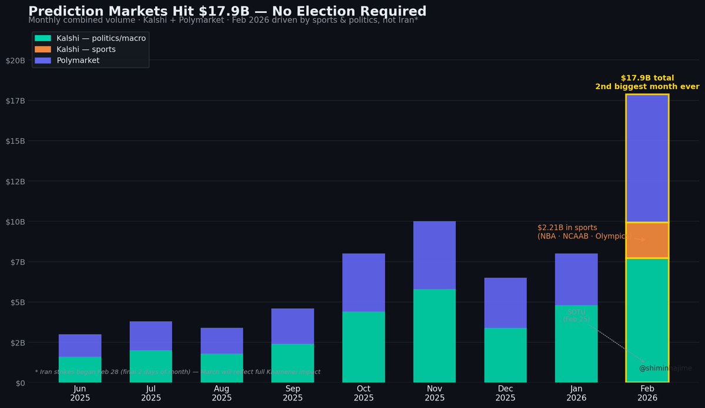Click the purple Polymarket segment of Nov 2025 bar
Viewport: 705px width, 408px height.
(435, 255)
